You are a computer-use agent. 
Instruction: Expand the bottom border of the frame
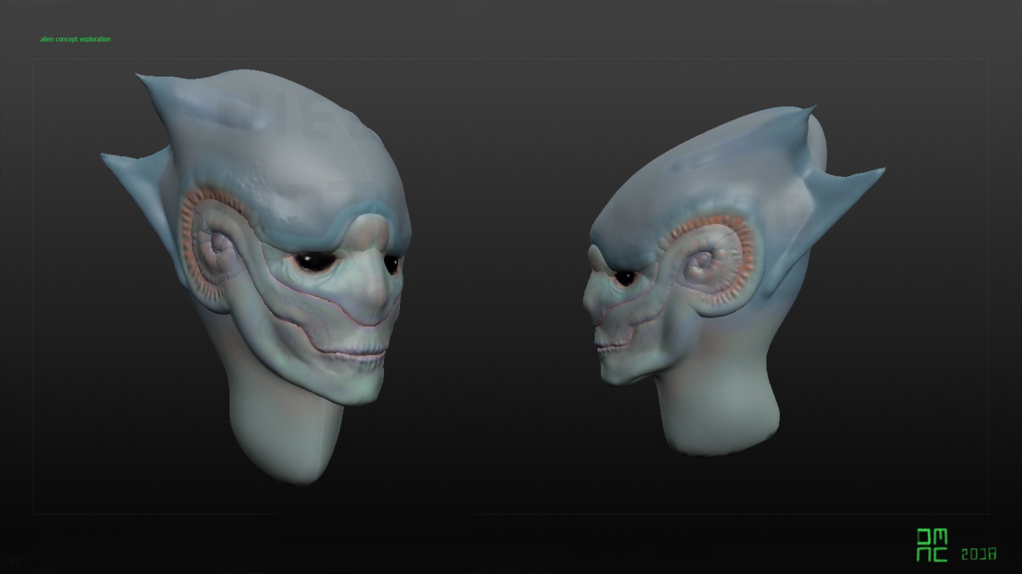511,513
